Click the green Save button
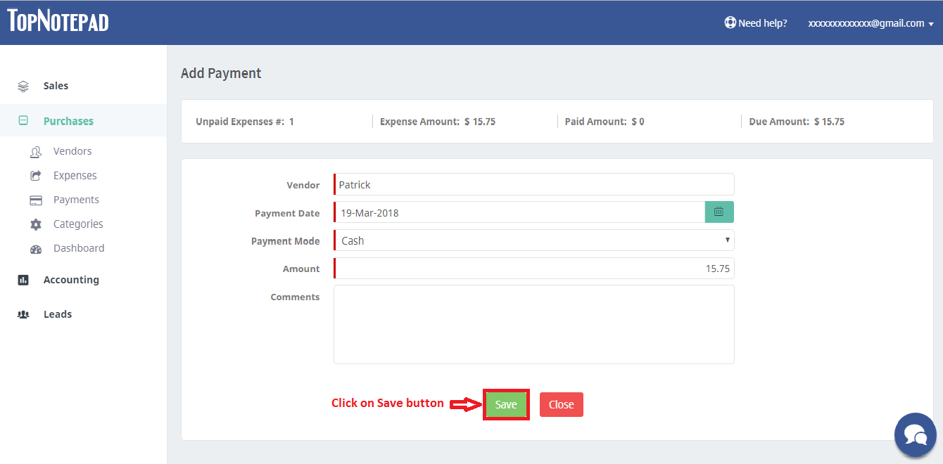Image resolution: width=943 pixels, height=464 pixels. point(506,404)
